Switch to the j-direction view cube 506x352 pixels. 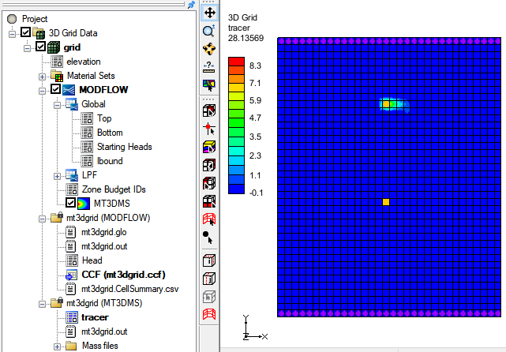tap(209, 279)
